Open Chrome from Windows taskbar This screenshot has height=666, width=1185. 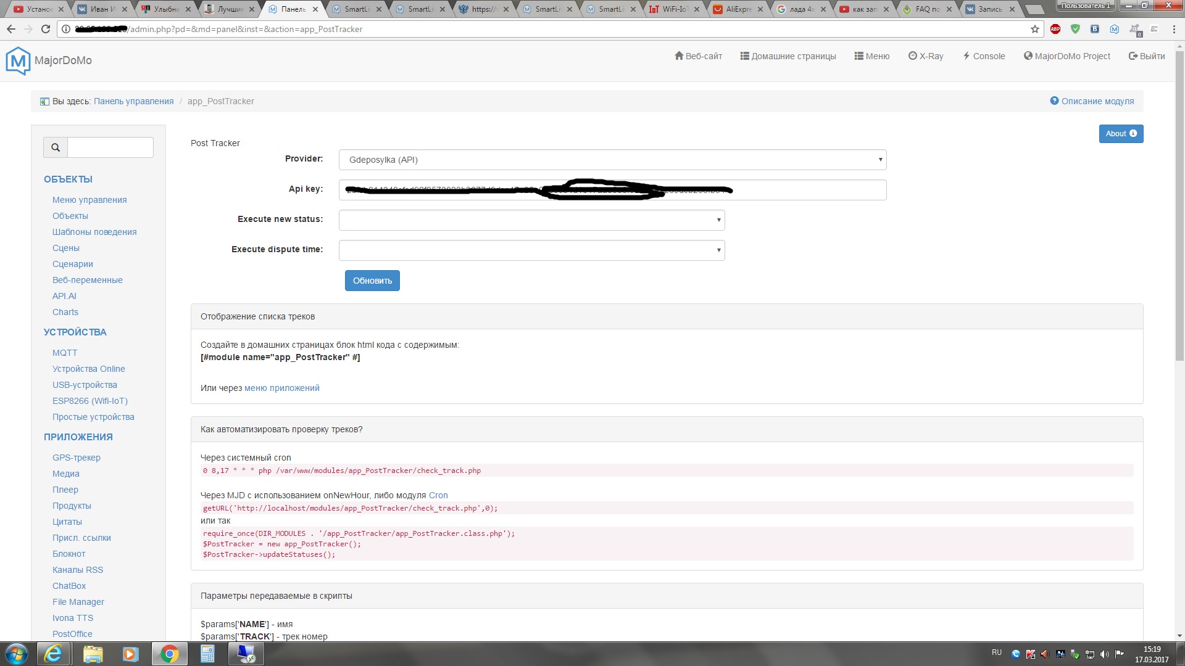click(169, 654)
